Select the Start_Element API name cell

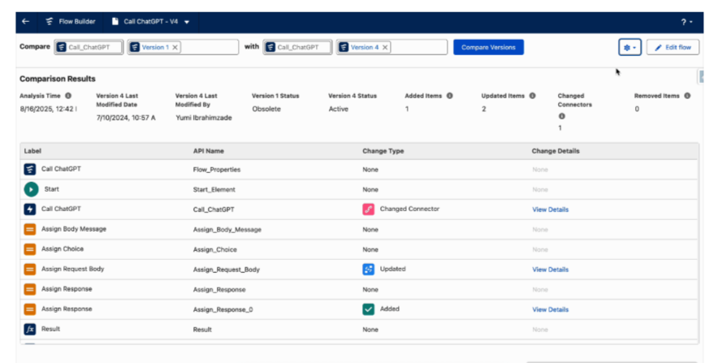[214, 189]
